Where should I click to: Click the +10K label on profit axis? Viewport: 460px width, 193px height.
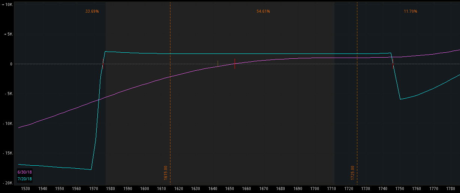tap(8, 4)
